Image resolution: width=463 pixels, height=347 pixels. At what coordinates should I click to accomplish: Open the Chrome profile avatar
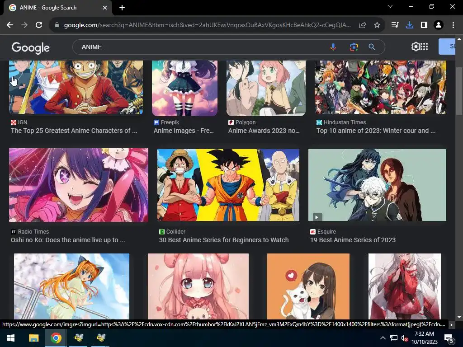[439, 25]
